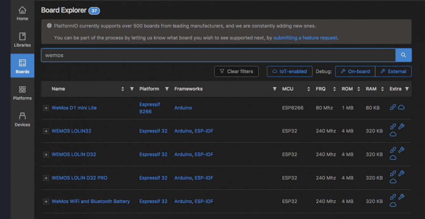Sort boards by MCU column
425x219 pixels.
click(x=309, y=89)
